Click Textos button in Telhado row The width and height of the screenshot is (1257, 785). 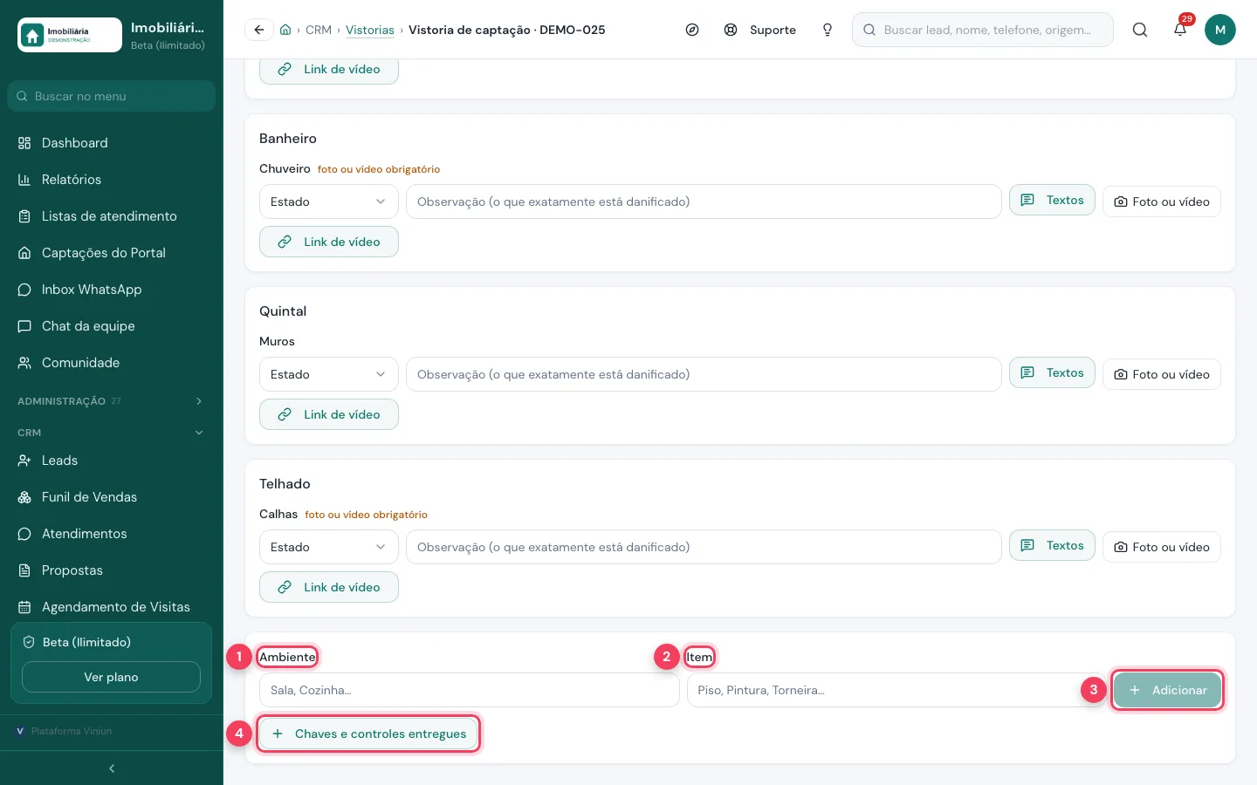tap(1052, 545)
